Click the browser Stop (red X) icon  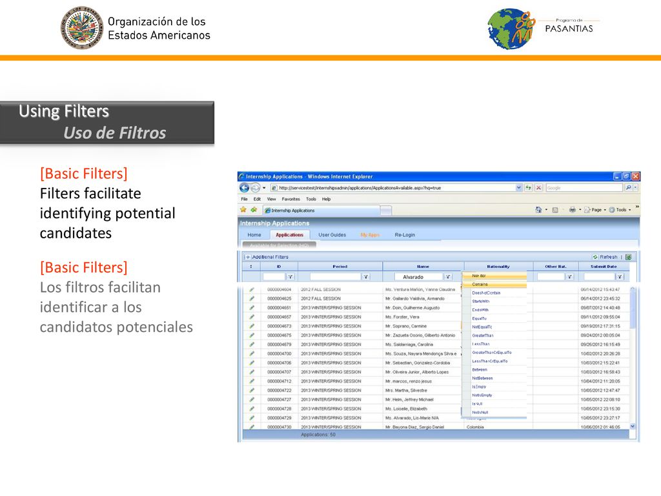click(x=538, y=188)
